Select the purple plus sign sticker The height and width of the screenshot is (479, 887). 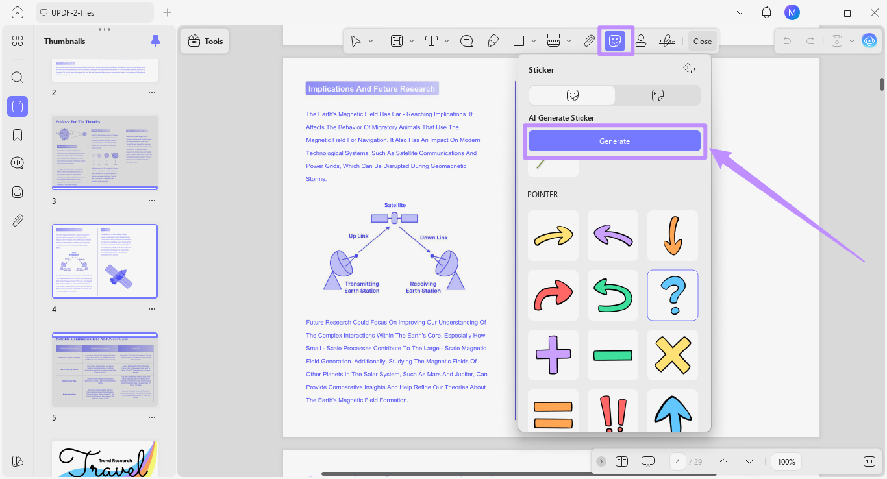[x=553, y=355]
